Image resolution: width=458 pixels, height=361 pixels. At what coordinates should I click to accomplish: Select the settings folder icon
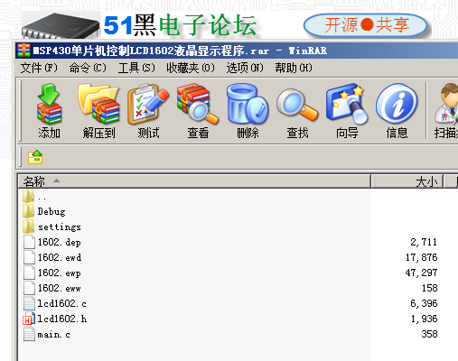coord(28,227)
